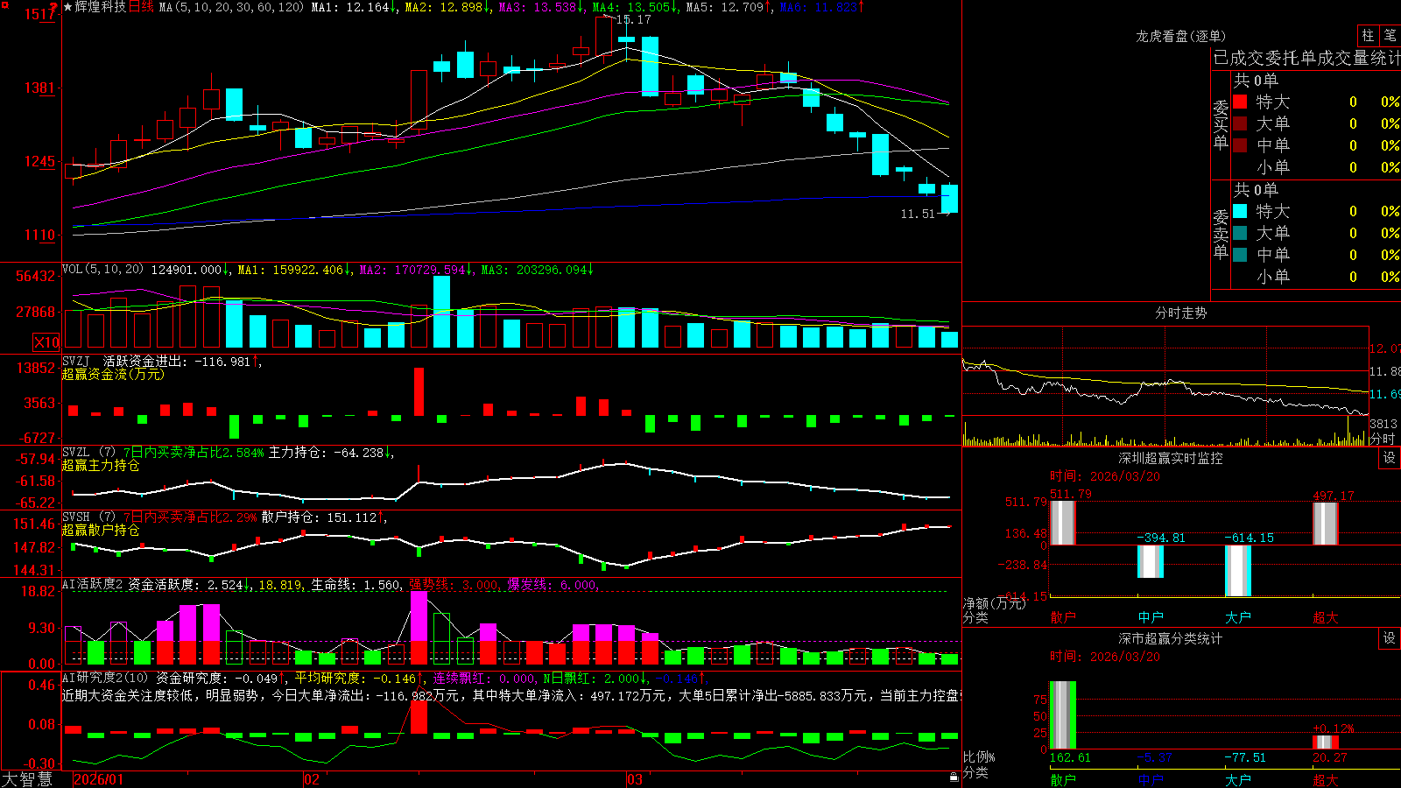1401x788 pixels.
Task: Open 设 settings of 深市超赢分类统计 panel
Action: point(1390,638)
